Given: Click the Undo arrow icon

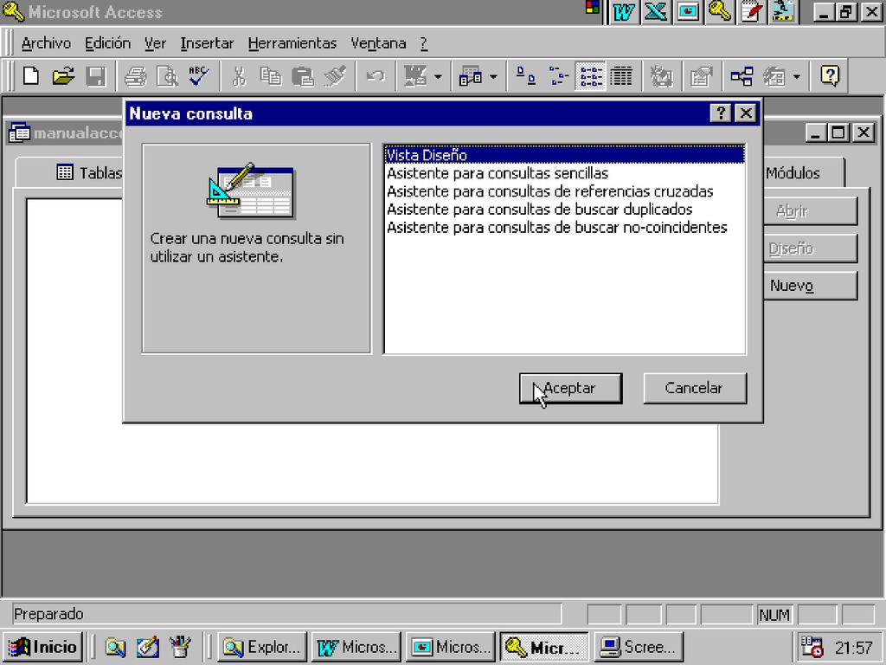Looking at the screenshot, I should click(376, 76).
